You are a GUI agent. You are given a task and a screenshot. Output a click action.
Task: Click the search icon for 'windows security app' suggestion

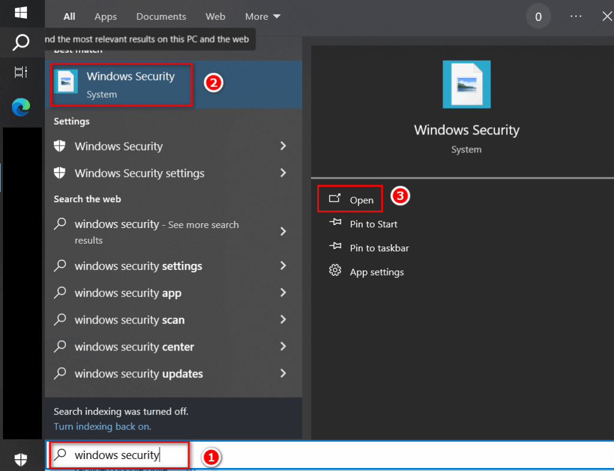pyautogui.click(x=60, y=292)
